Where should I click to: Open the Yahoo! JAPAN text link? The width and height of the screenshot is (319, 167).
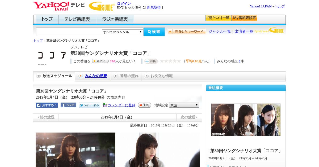tap(261, 6)
